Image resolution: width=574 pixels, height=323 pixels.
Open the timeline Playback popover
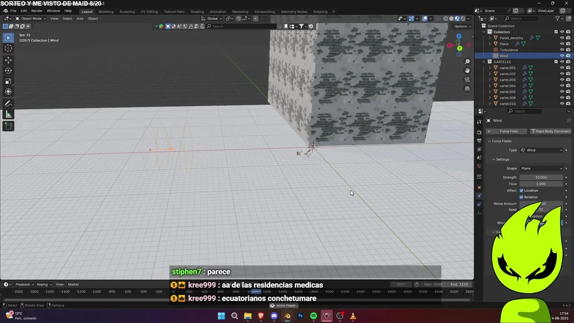(x=25, y=284)
